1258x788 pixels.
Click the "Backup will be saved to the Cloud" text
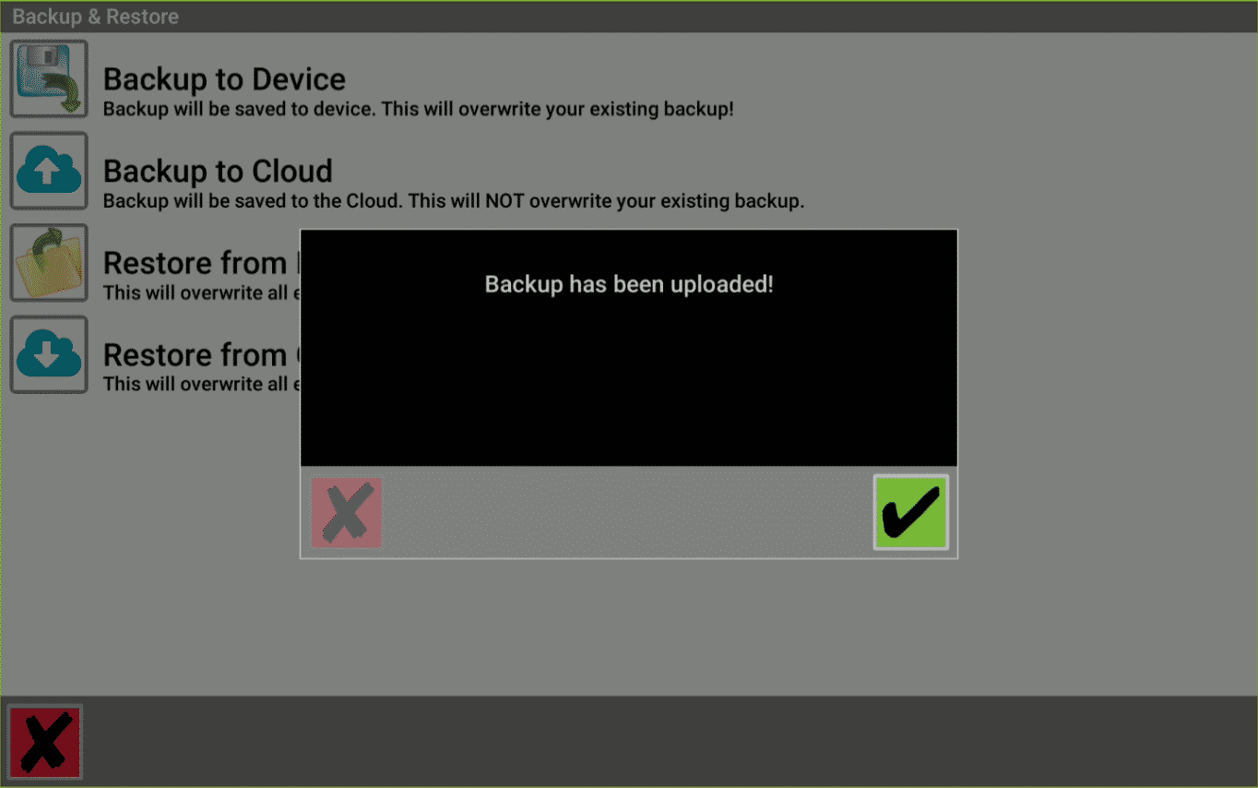tap(454, 200)
